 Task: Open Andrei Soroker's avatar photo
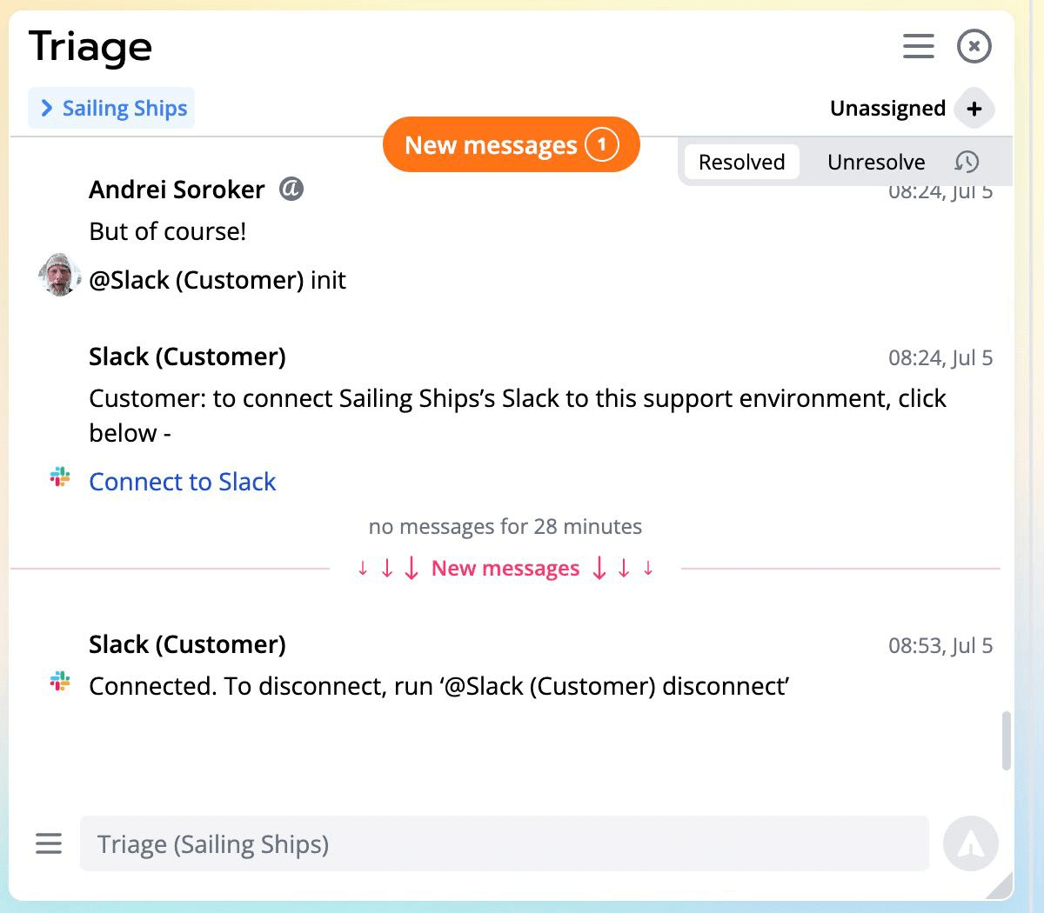59,275
